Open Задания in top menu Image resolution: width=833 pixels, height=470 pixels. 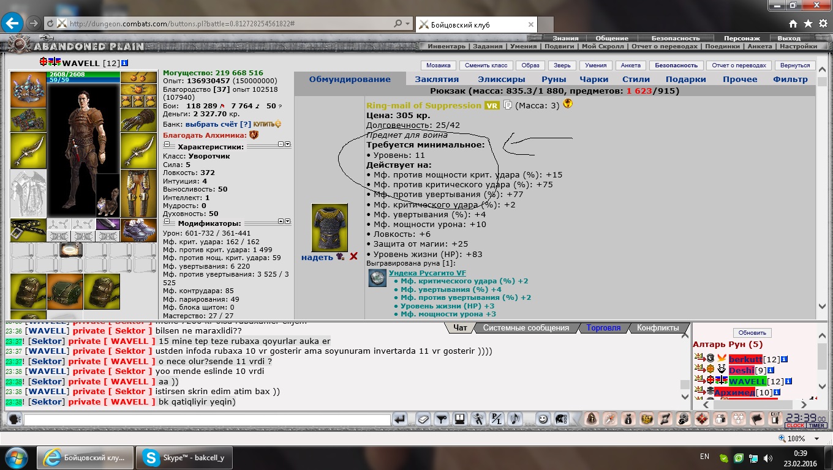coord(488,47)
